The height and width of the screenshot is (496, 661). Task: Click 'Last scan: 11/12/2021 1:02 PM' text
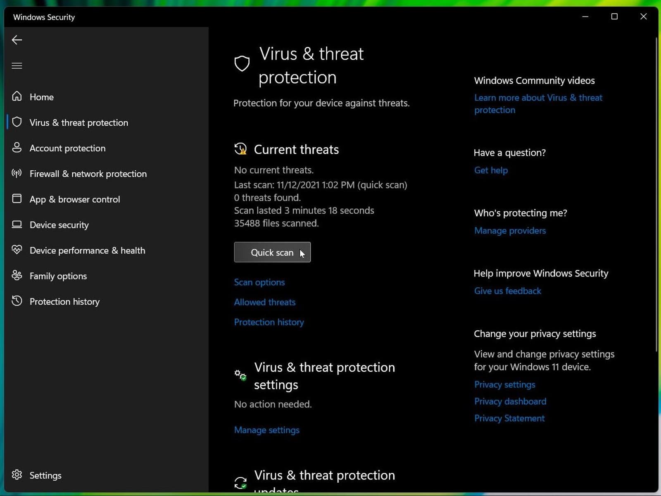click(294, 185)
